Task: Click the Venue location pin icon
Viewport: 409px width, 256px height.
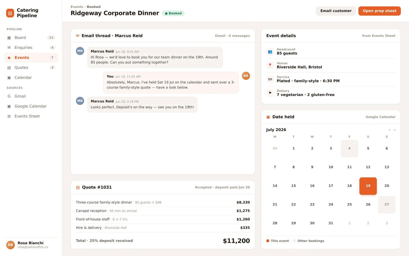Action: tap(270, 65)
